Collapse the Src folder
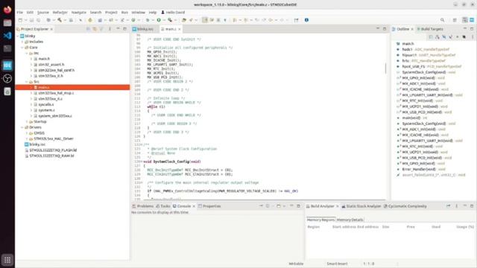The width and height of the screenshot is (477, 268). point(27,82)
